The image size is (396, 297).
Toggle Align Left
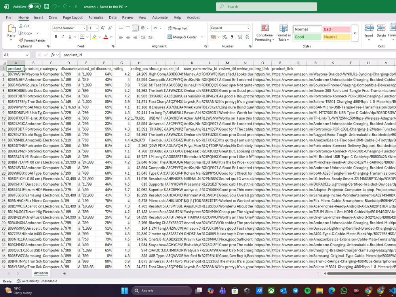[x=121, y=37]
